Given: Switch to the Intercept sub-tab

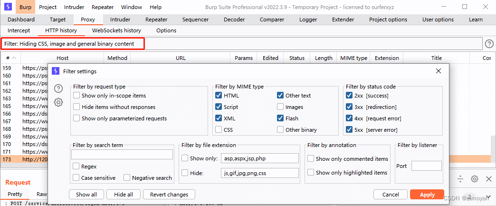Looking at the screenshot, I should tap(19, 31).
